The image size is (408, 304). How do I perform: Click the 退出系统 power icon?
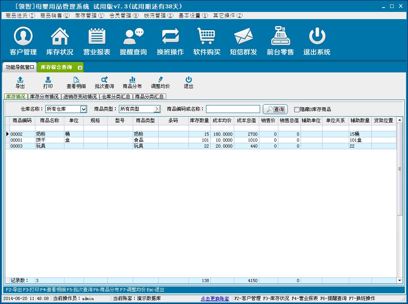click(317, 37)
